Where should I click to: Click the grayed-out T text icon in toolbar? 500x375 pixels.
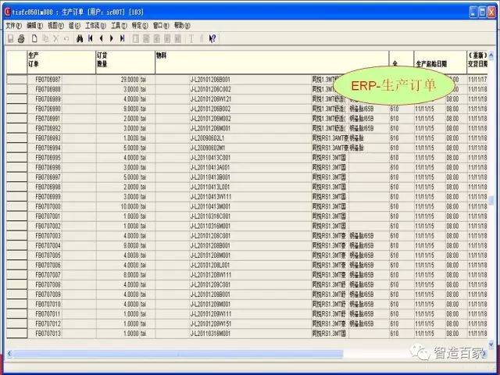[191, 39]
